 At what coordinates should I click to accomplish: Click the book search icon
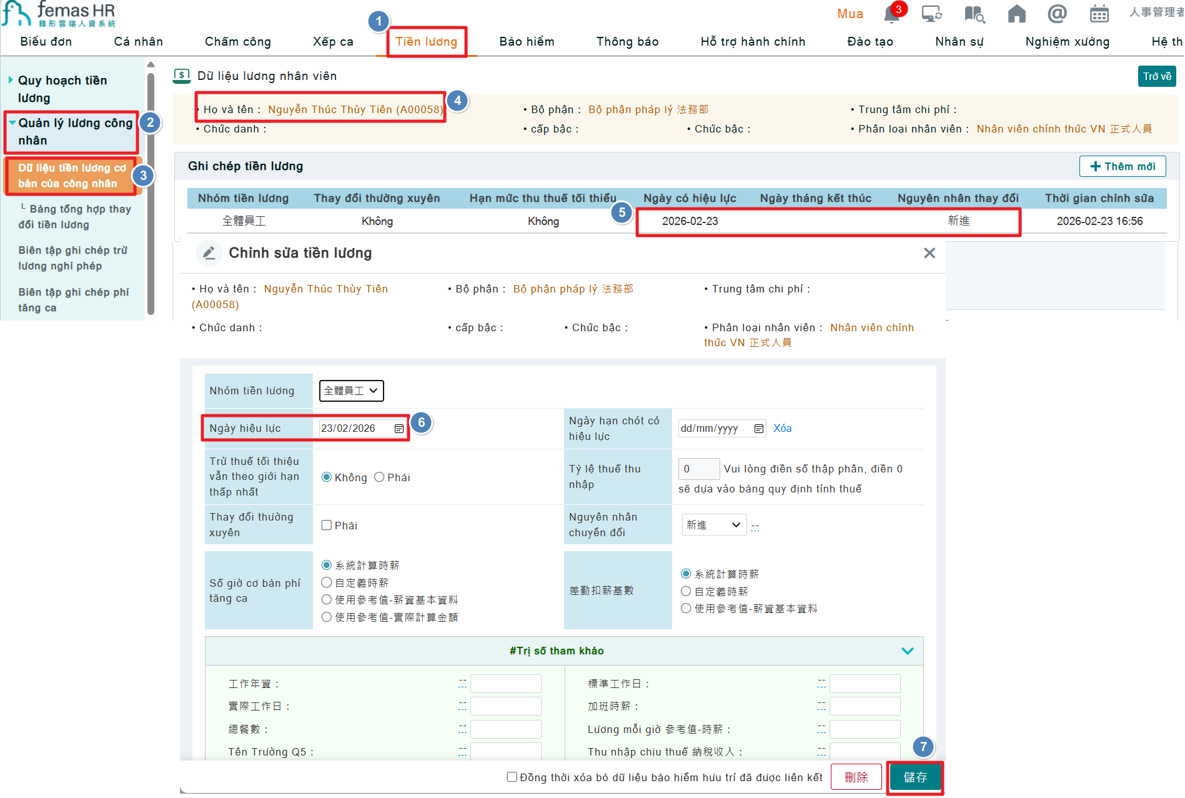pos(974,14)
